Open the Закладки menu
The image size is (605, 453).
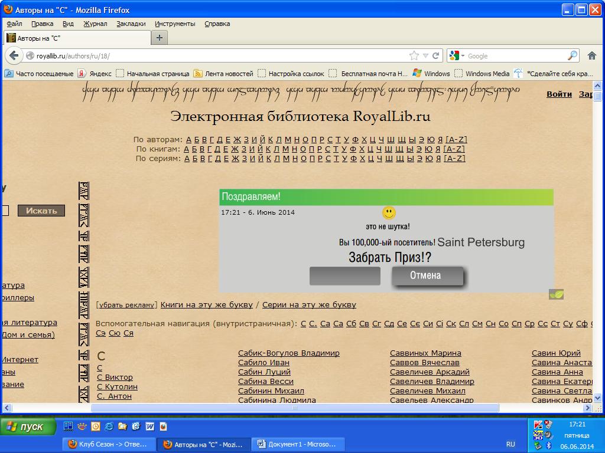click(131, 24)
